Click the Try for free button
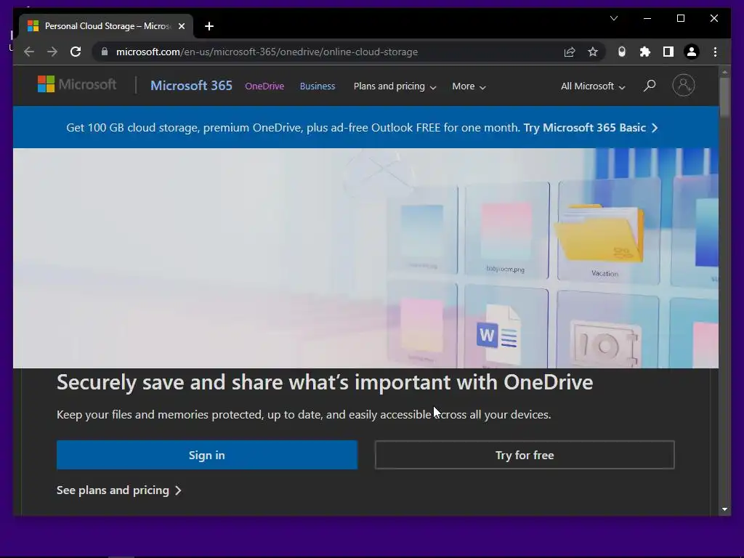 click(525, 455)
